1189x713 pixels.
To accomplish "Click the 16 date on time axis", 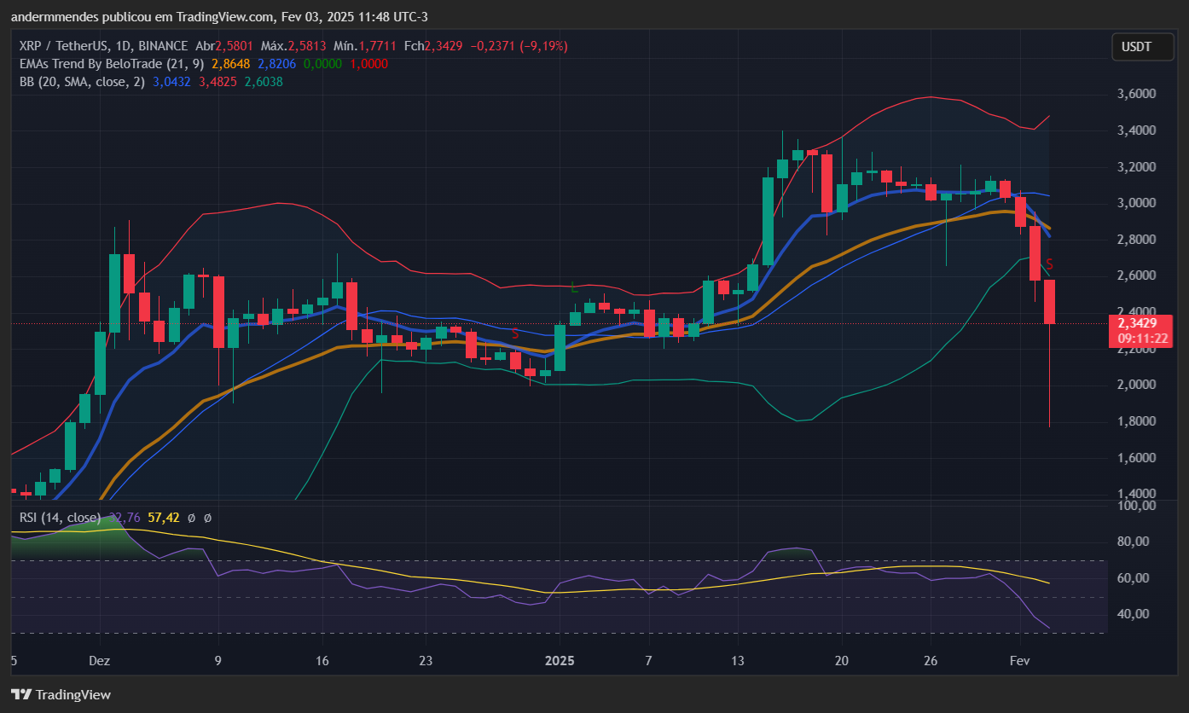I will (x=322, y=661).
